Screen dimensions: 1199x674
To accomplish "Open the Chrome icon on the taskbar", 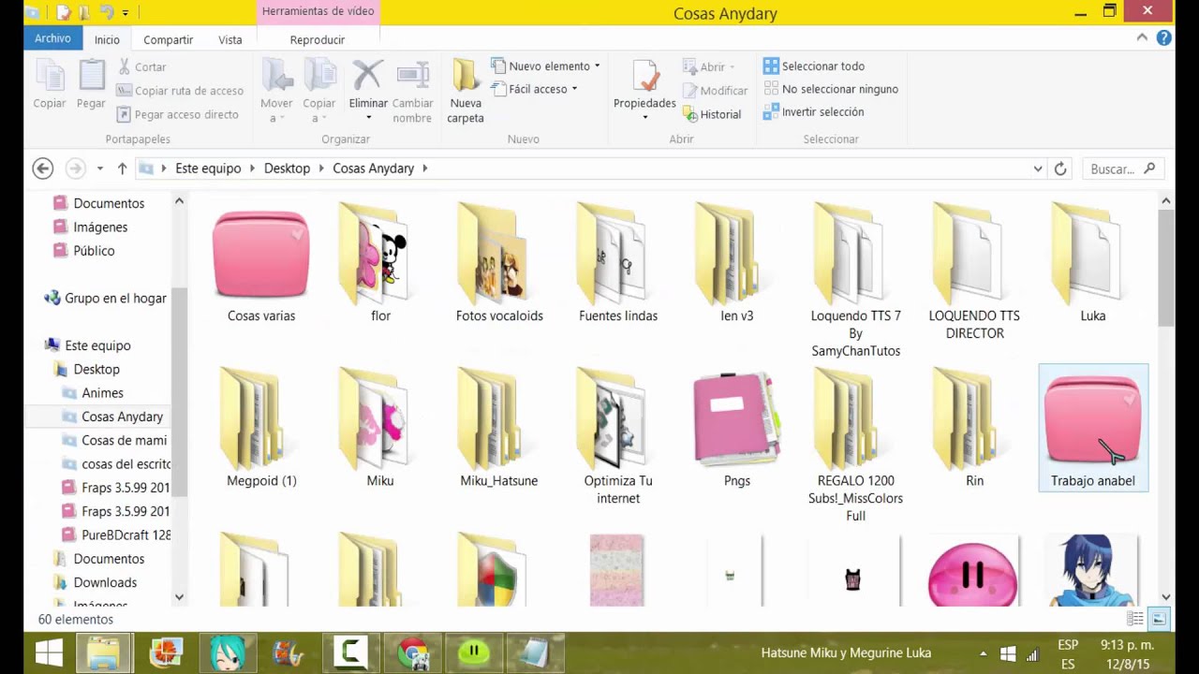I will (413, 652).
